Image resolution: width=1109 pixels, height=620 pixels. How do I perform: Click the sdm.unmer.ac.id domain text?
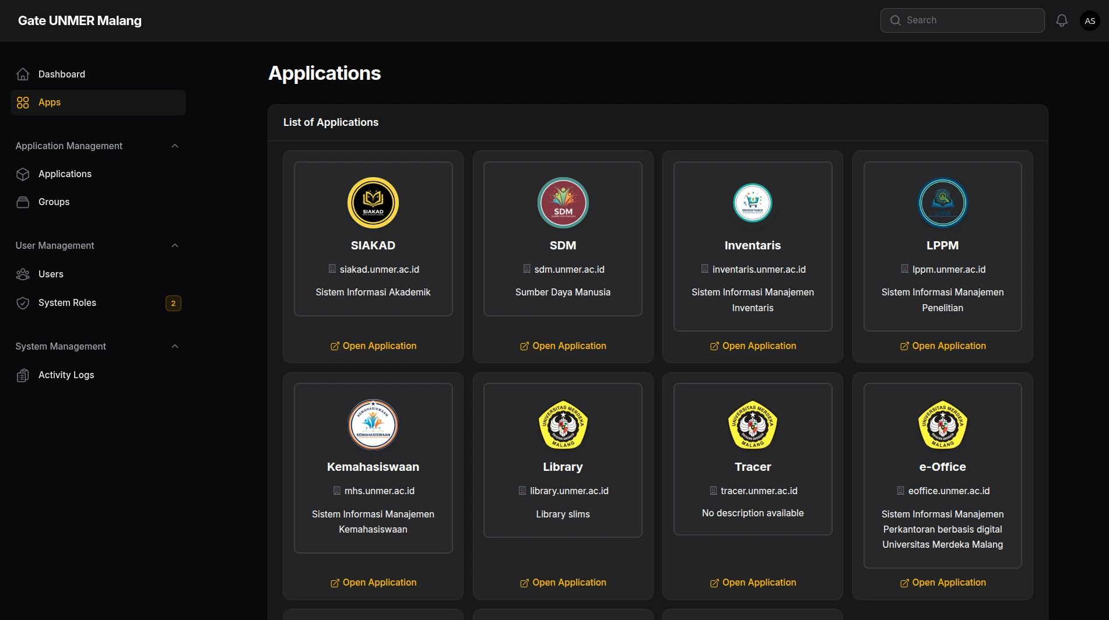(569, 269)
